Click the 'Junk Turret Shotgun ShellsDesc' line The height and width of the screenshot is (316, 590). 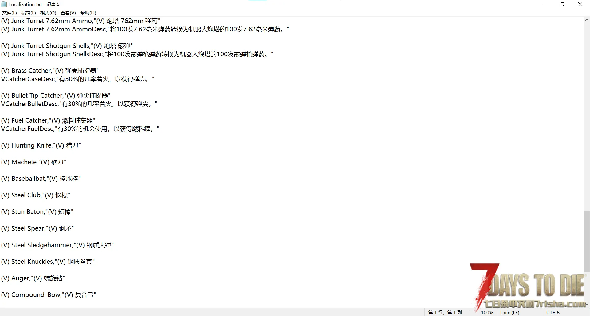pyautogui.click(x=137, y=54)
